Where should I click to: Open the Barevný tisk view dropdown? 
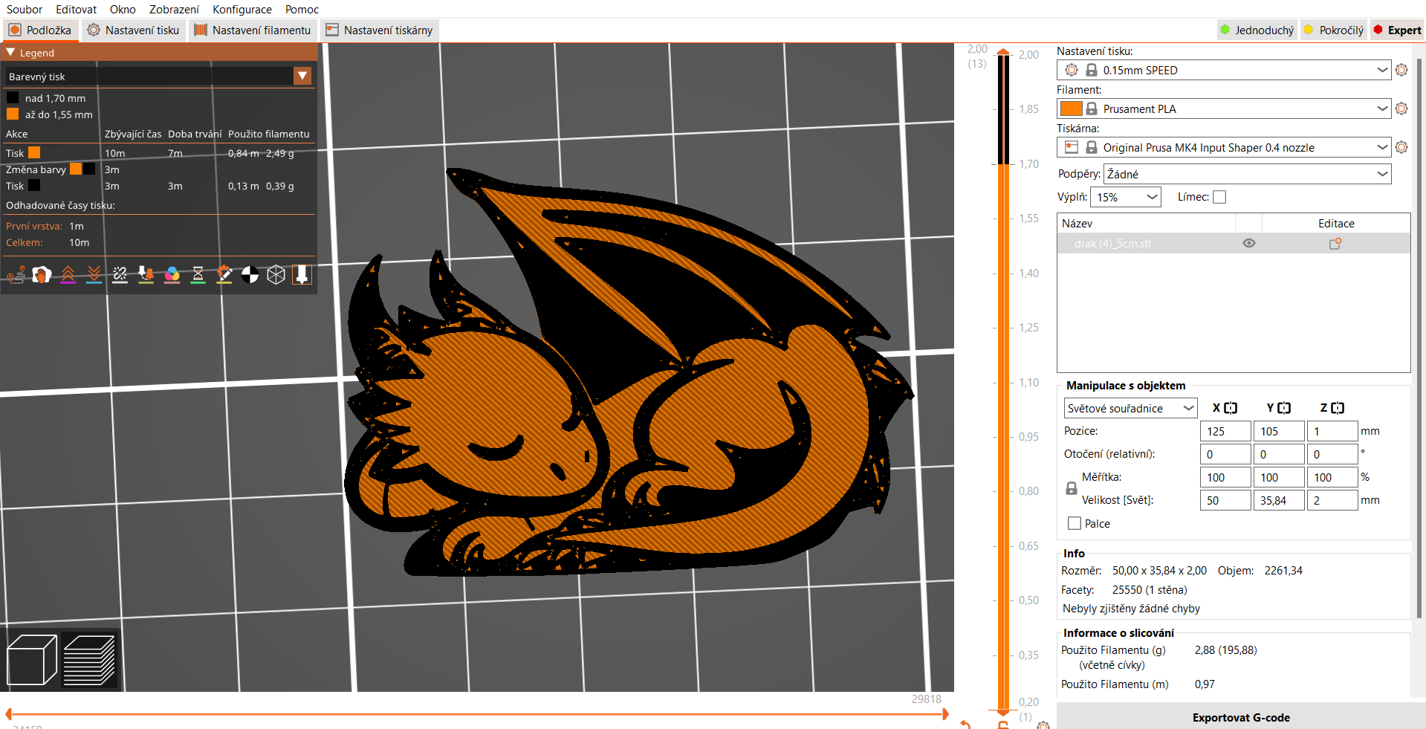click(x=158, y=76)
